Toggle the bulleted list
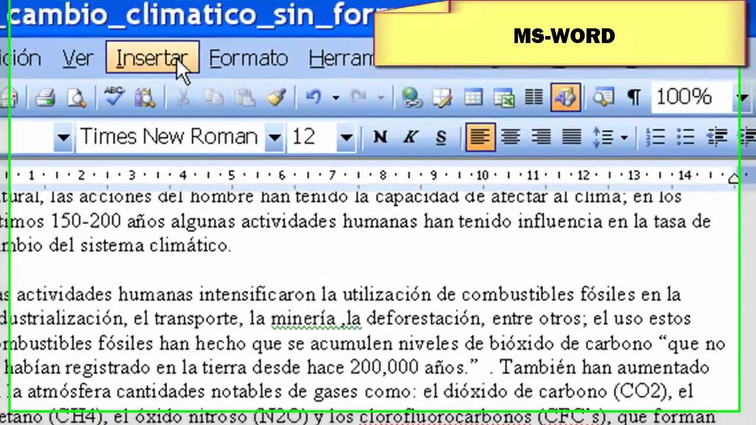Viewport: 756px width, 425px height. coord(686,138)
